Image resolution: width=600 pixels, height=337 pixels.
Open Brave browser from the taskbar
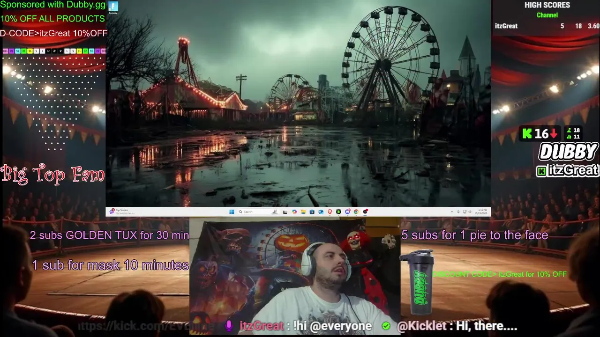click(x=330, y=212)
